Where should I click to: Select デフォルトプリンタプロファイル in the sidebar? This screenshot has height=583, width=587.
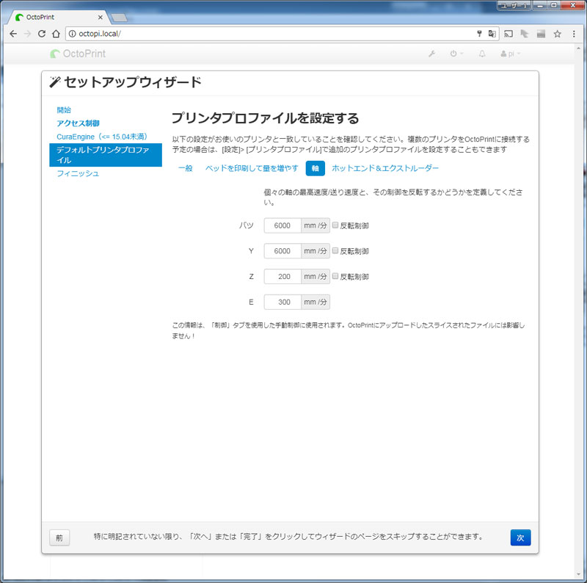pyautogui.click(x=106, y=155)
